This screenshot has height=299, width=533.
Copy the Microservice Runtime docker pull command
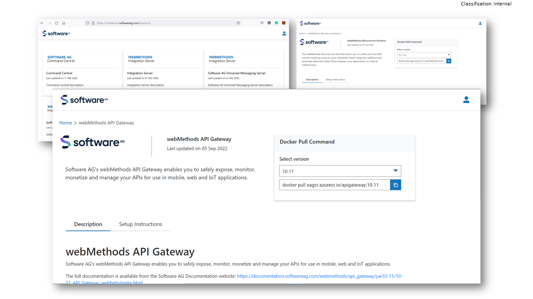(x=448, y=61)
